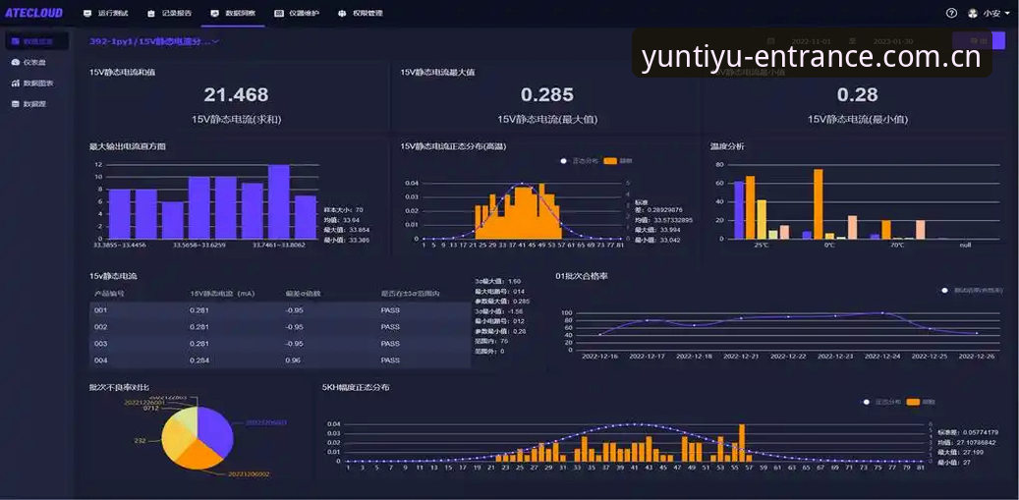Open the 仪表盘 gauge icon in sidebar
The height and width of the screenshot is (500, 1019).
point(16,62)
